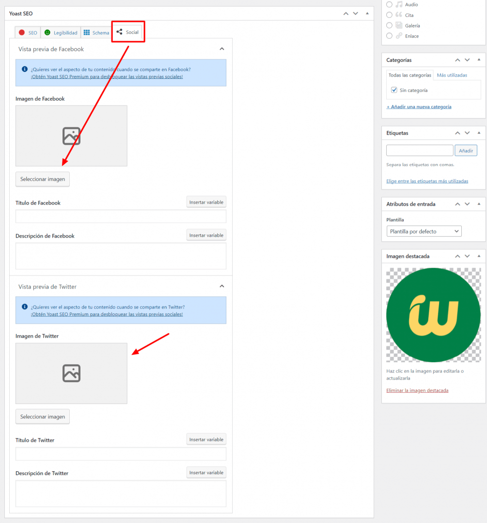The width and height of the screenshot is (487, 523).
Task: Move Yoast SEO panel down
Action: 356,14
